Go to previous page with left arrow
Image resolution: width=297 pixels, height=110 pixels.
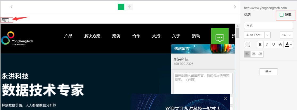pos(11,7)
